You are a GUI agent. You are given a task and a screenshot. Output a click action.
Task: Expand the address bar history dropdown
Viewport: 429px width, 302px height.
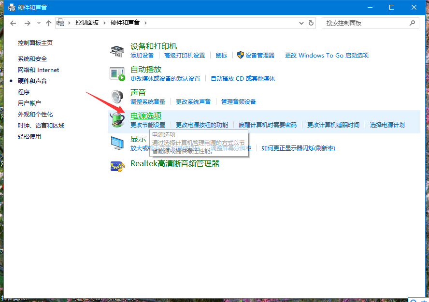(301, 23)
